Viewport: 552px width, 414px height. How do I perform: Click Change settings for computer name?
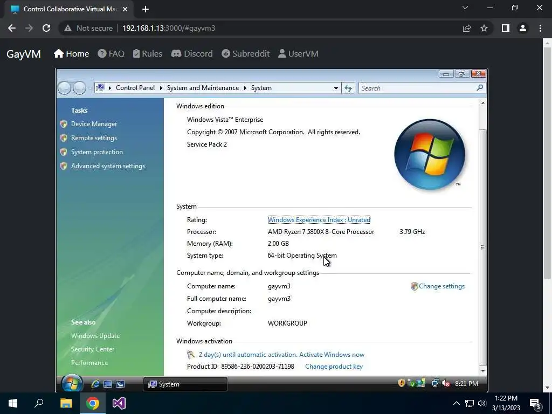click(x=441, y=286)
